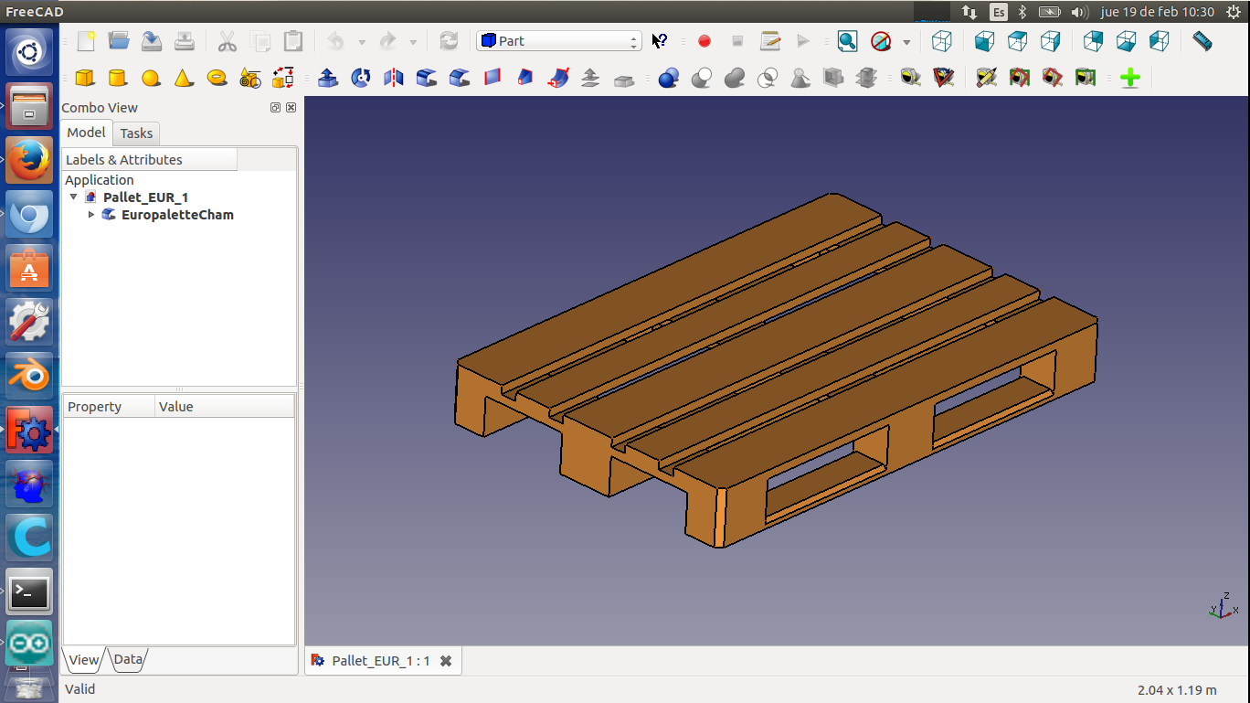Create a box primitive with the cube icon
Screen dimensions: 1250x703
(84, 78)
